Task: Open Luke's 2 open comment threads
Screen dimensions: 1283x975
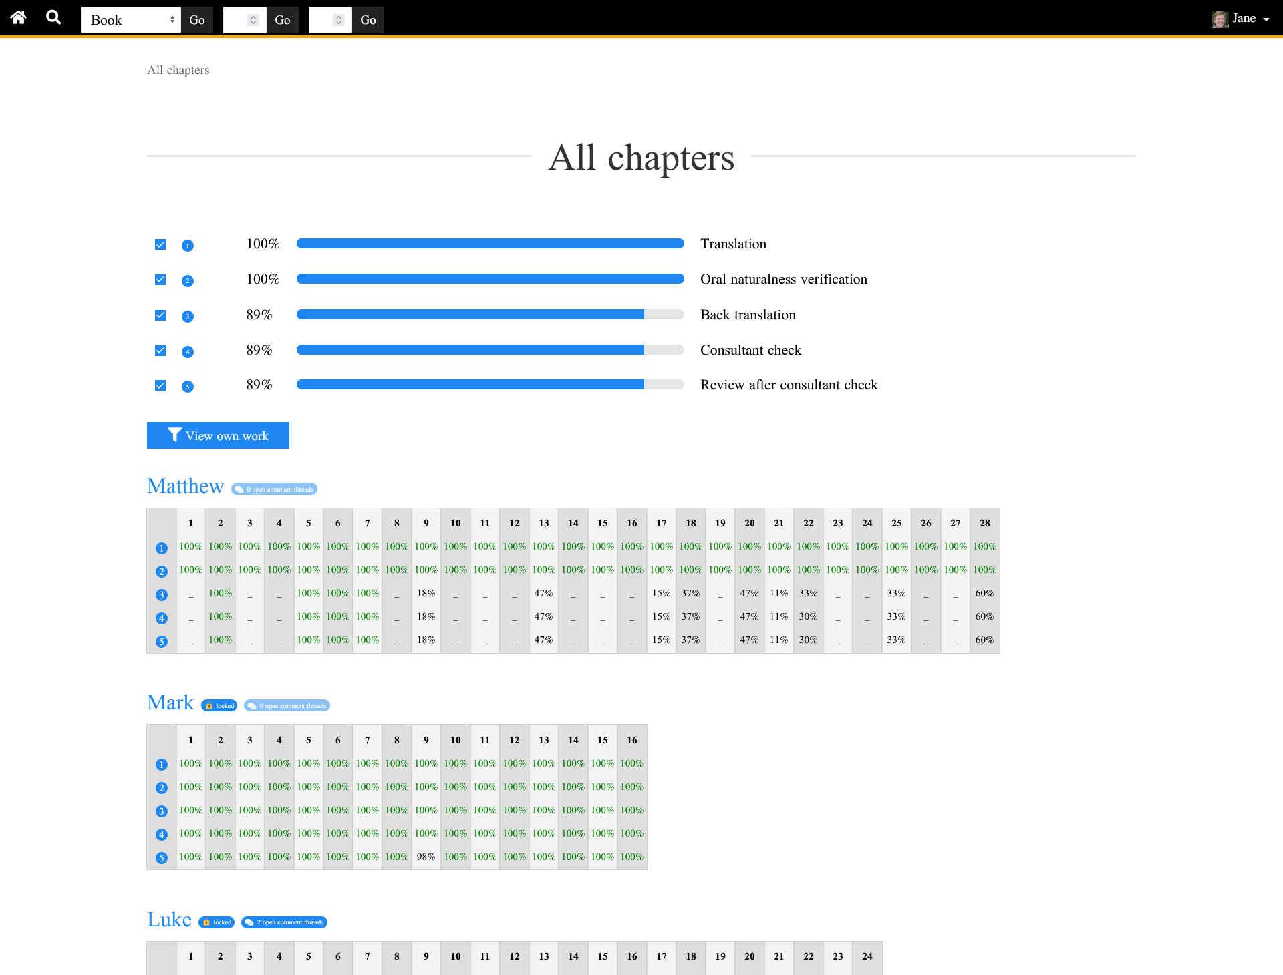Action: point(284,922)
